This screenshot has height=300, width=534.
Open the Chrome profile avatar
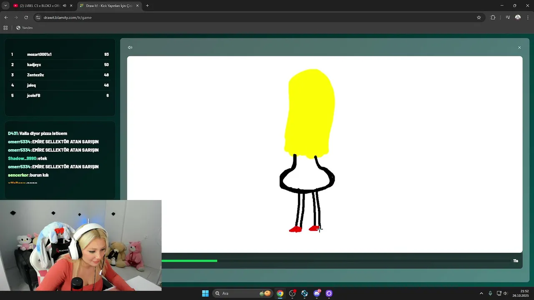pyautogui.click(x=518, y=17)
